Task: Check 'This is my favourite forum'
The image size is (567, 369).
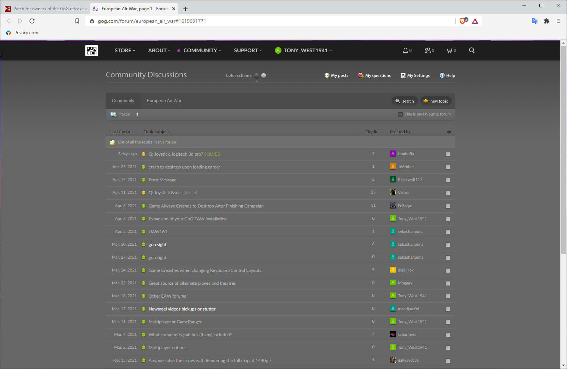Action: [x=400, y=114]
